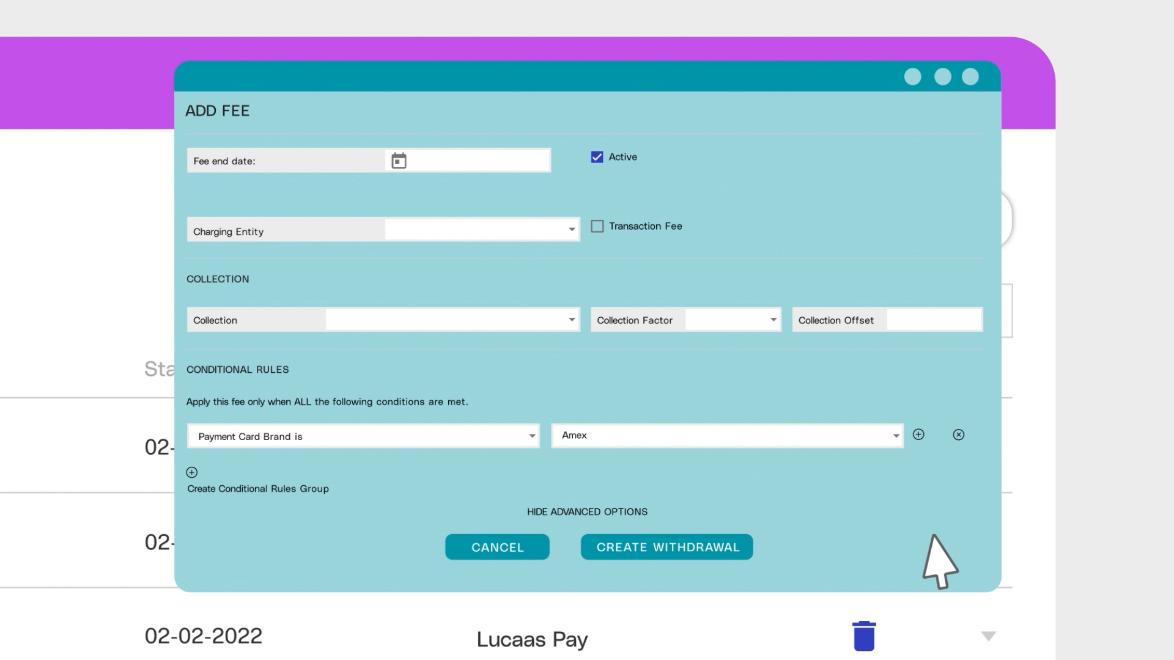Uncheck the Active checkbox
This screenshot has height=660, width=1174.
[597, 157]
